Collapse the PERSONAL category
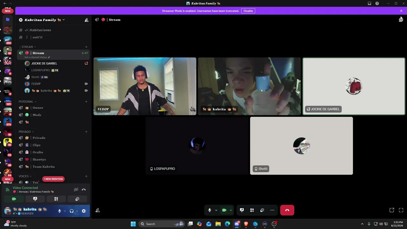Screen dimensions: 407x229 (27, 101)
